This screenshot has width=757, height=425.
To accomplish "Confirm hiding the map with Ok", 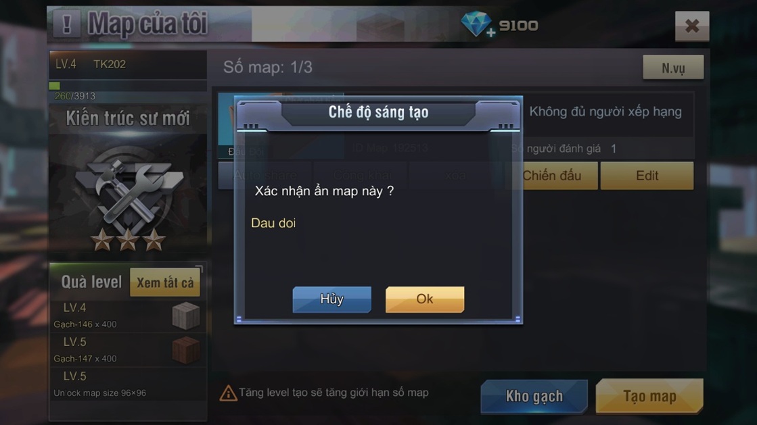I will pyautogui.click(x=425, y=299).
